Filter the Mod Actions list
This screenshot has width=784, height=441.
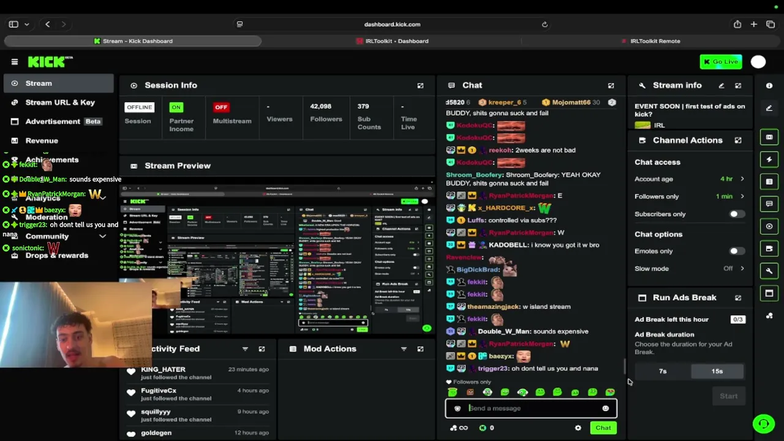[x=404, y=349]
